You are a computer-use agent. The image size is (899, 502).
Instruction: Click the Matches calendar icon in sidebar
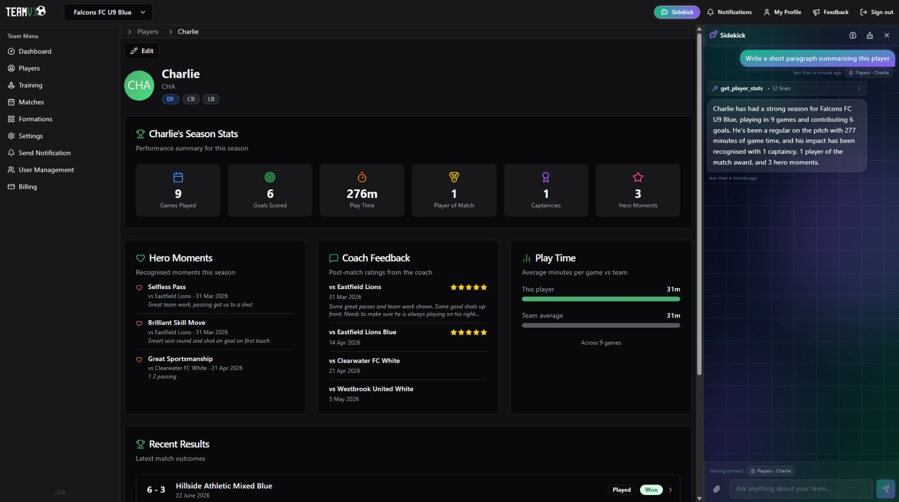click(x=11, y=102)
